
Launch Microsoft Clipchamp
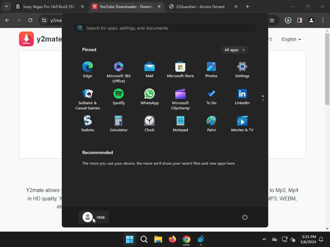tap(180, 99)
